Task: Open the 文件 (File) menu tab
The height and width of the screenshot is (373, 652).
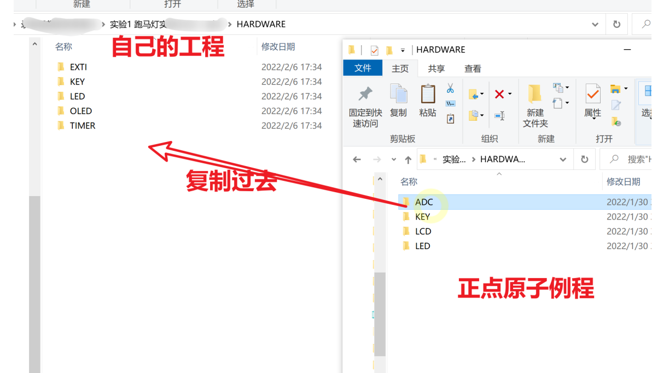Action: click(x=363, y=68)
